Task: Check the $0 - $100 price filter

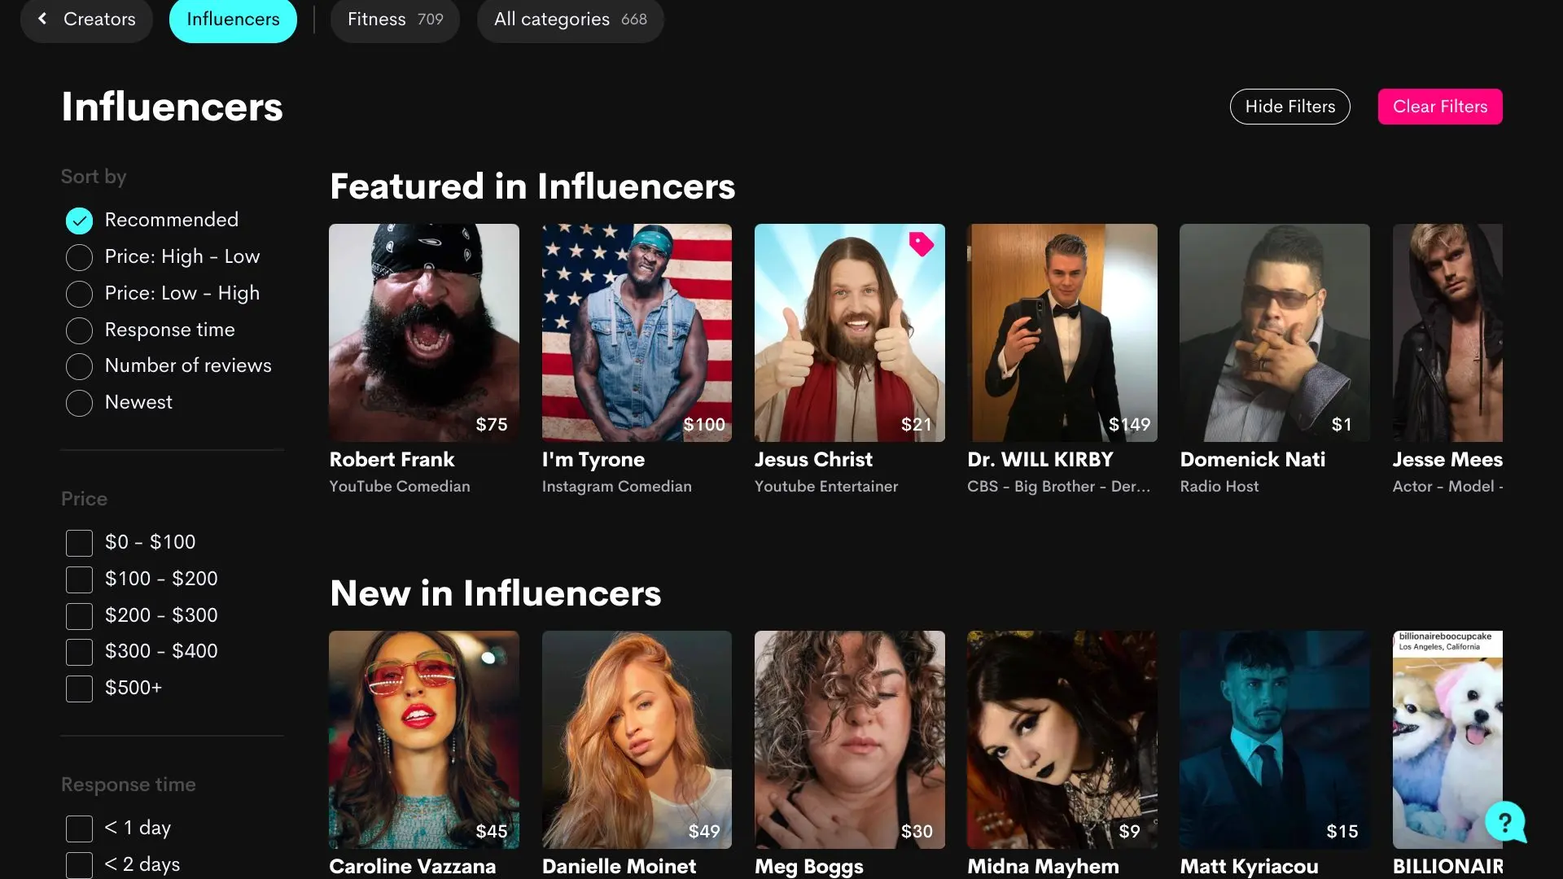Action: click(x=79, y=543)
